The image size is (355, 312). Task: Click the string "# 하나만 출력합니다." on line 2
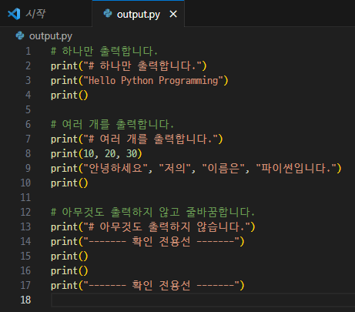[x=142, y=65]
